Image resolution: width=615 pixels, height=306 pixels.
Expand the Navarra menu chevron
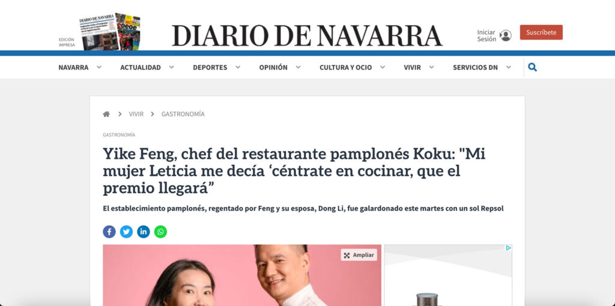[x=99, y=67]
